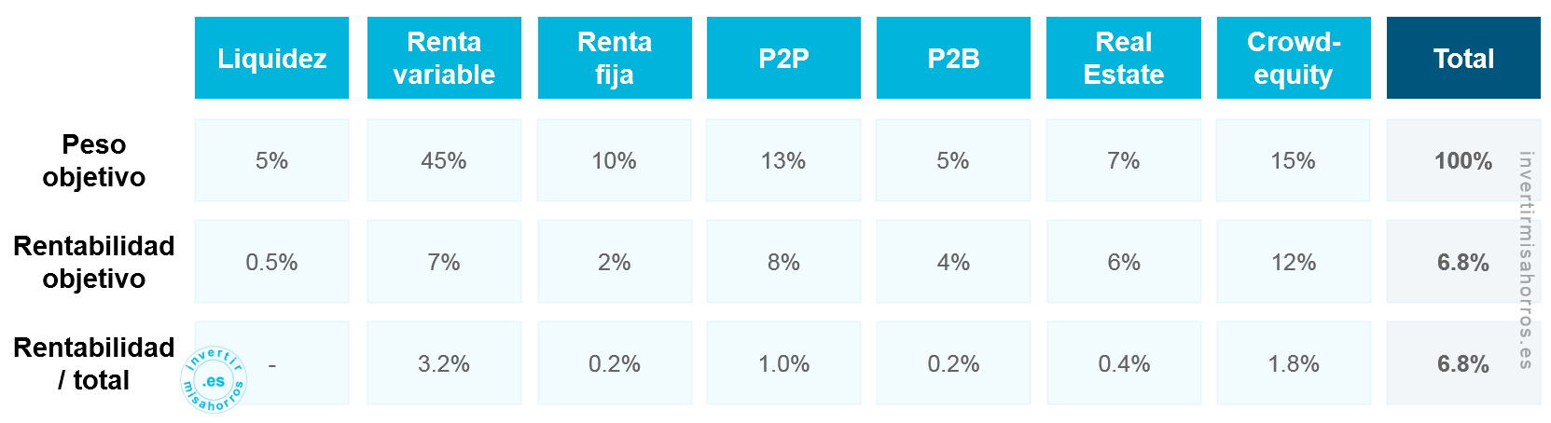The width and height of the screenshot is (1551, 423).
Task: Click the 100% total weight cell
Action: tap(1463, 160)
